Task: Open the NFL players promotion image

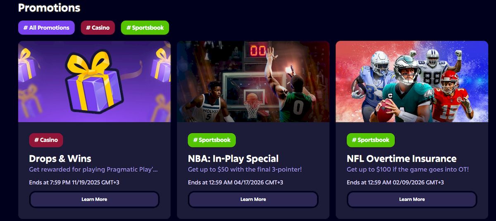Action: click(412, 82)
